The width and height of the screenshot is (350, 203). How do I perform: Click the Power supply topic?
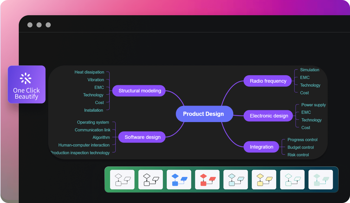(x=313, y=105)
